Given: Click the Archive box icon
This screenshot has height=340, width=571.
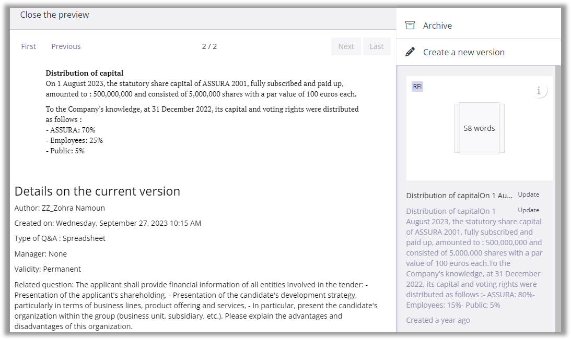Looking at the screenshot, I should tap(410, 26).
